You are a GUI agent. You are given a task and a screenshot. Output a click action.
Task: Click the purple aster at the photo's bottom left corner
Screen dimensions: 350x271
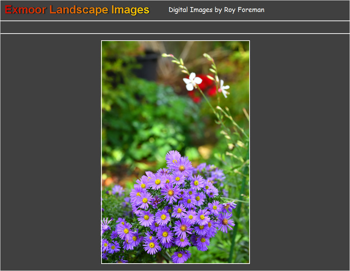click(106, 244)
